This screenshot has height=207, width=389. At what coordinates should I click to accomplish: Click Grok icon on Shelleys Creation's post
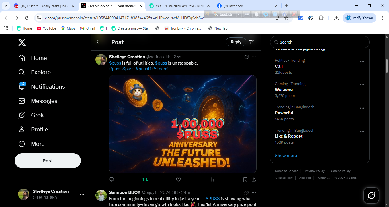[247, 57]
